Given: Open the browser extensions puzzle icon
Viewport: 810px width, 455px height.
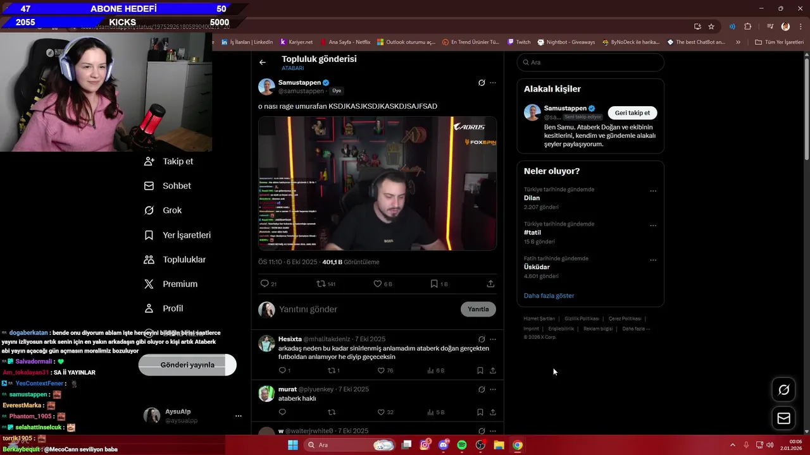Looking at the screenshot, I should point(748,27).
